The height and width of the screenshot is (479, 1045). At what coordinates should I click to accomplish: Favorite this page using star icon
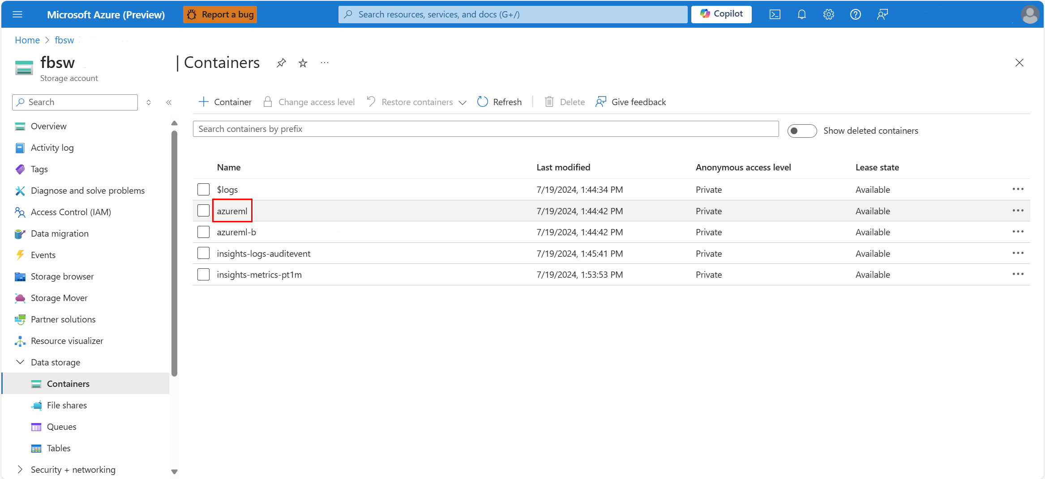[x=303, y=63]
